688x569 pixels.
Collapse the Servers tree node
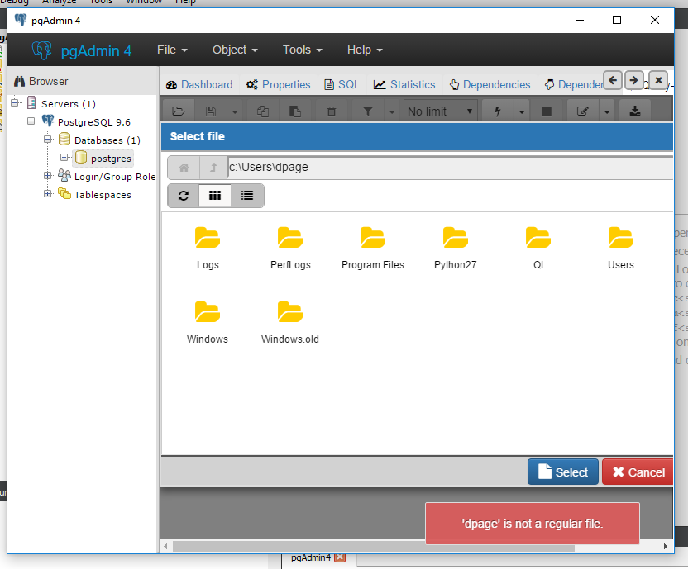[x=15, y=103]
